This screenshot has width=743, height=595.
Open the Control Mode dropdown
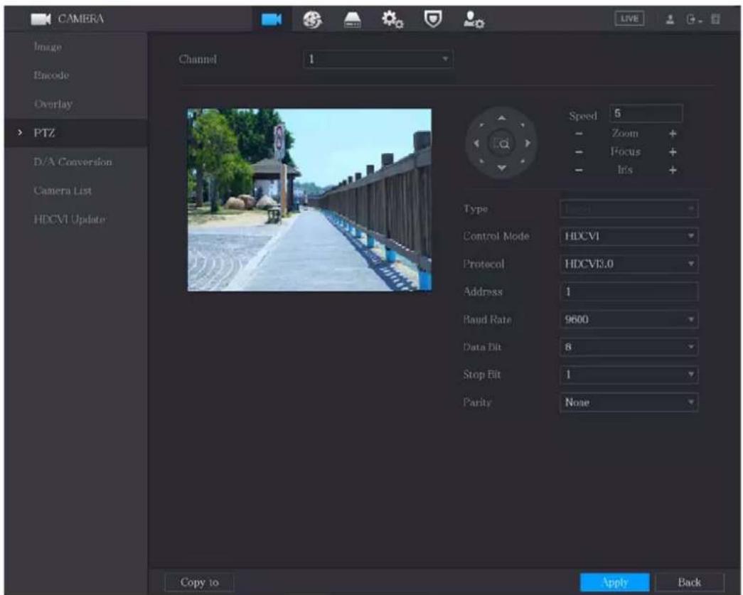[x=629, y=236]
